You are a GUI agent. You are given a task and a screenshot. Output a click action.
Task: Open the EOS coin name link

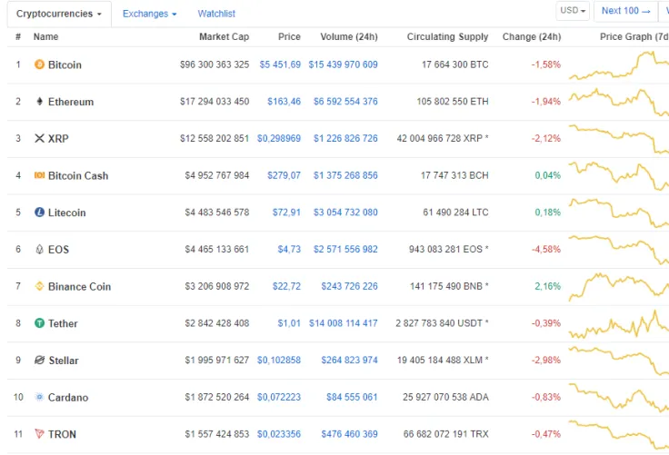pos(58,250)
